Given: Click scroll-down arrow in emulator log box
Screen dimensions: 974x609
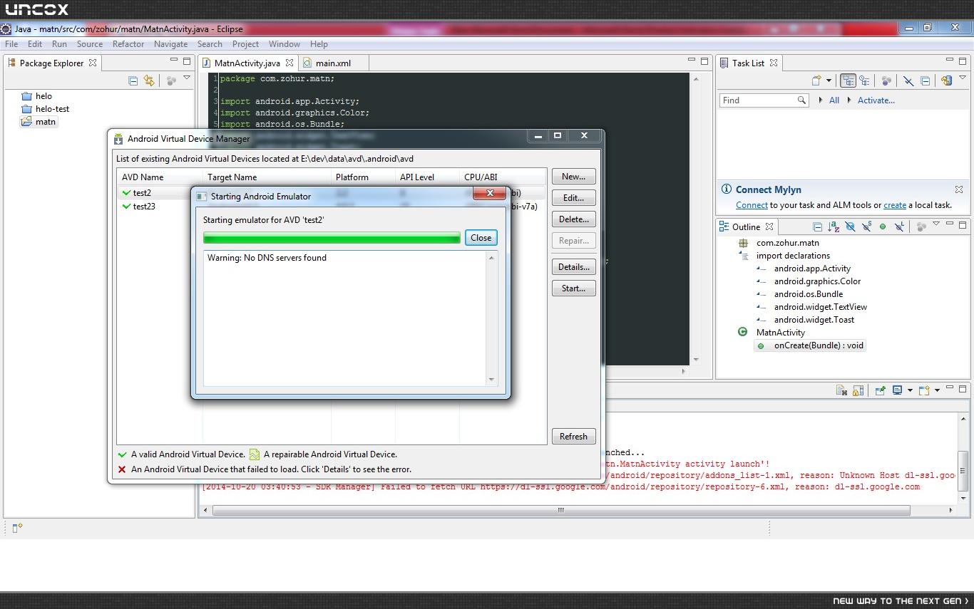Looking at the screenshot, I should pos(491,380).
